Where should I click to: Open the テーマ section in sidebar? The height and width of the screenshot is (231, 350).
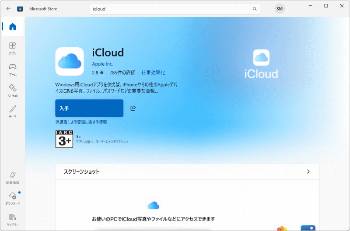13,112
